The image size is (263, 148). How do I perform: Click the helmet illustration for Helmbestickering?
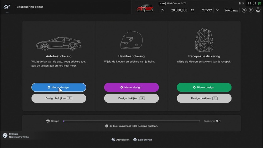point(131,40)
